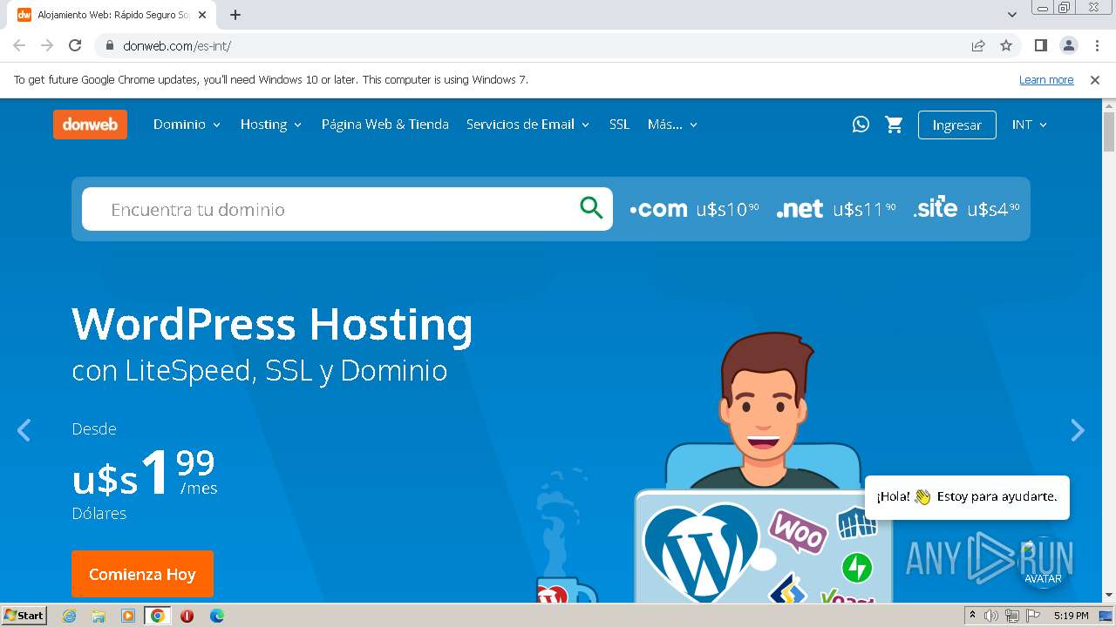The image size is (1116, 627).
Task: Expand the Dominio menu
Action: point(187,125)
